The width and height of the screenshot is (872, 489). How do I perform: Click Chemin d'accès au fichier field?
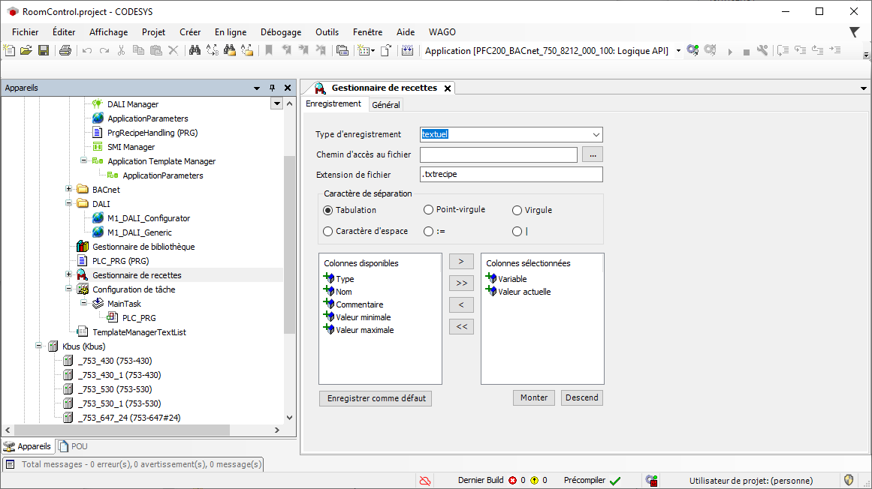pos(499,154)
